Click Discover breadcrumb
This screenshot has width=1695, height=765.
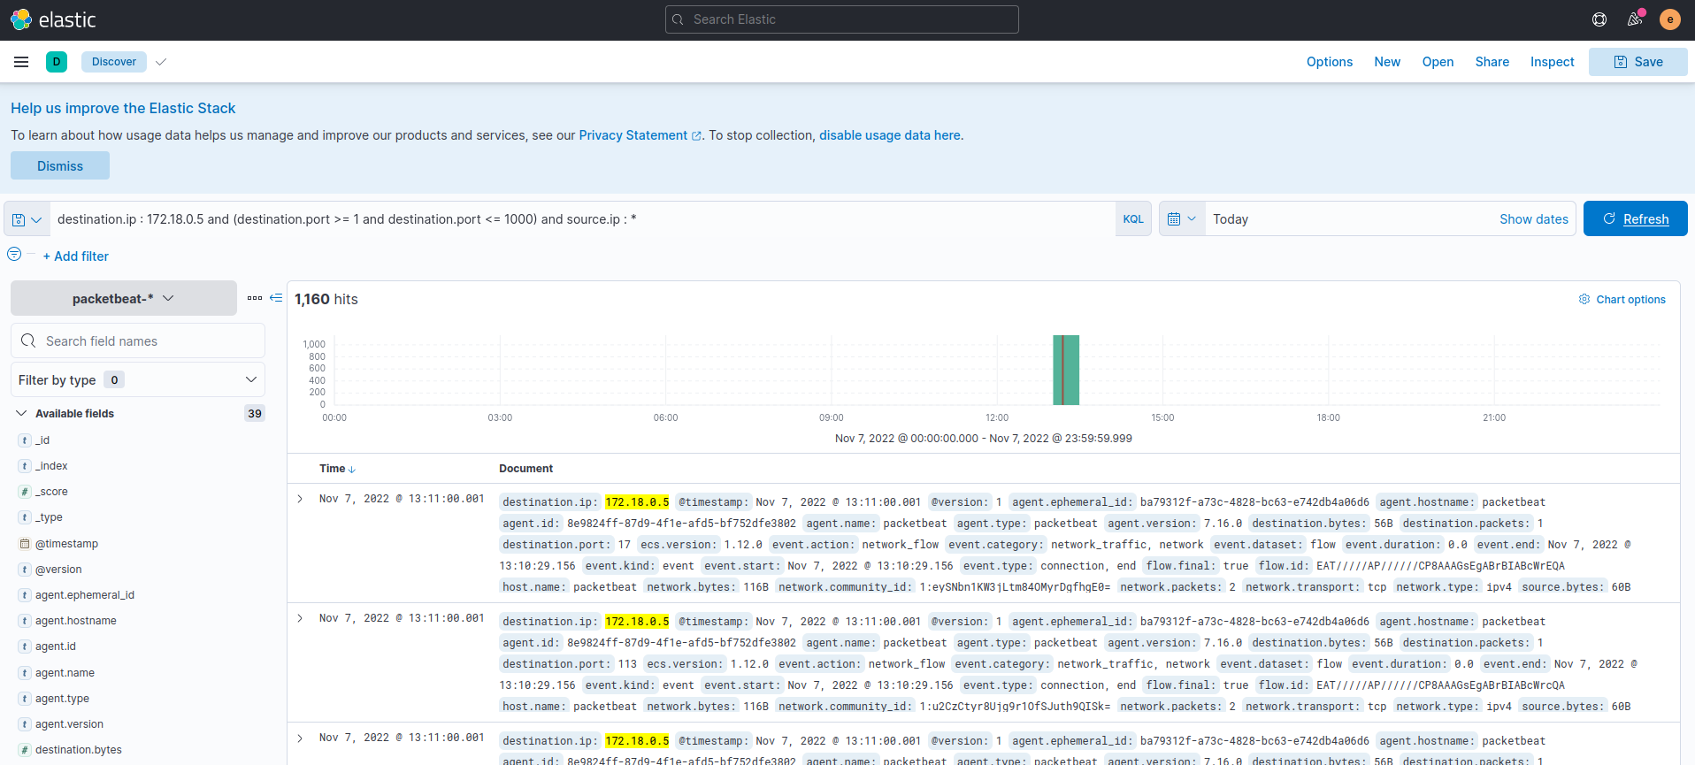[114, 62]
